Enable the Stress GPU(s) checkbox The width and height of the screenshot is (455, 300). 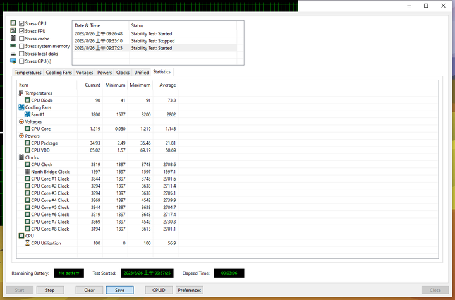pyautogui.click(x=21, y=61)
